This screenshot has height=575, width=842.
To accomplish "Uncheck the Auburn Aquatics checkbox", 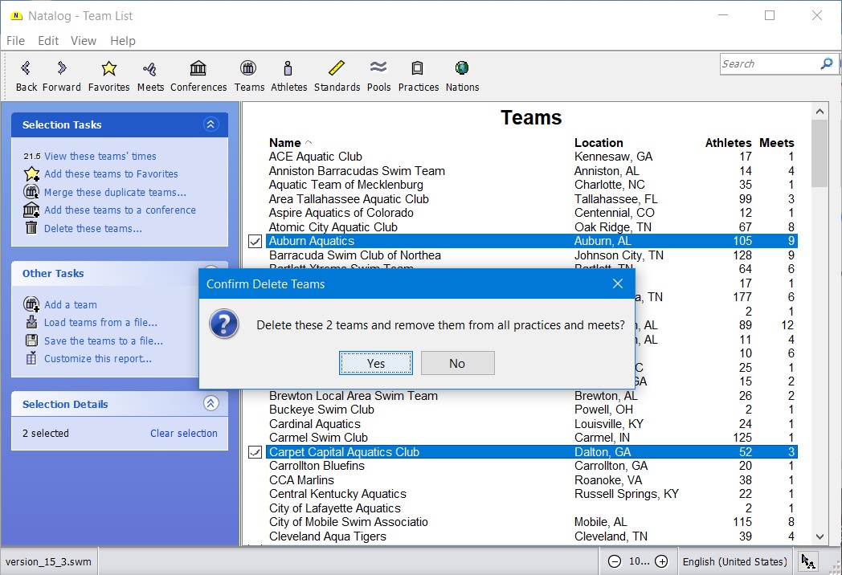I will [x=255, y=241].
